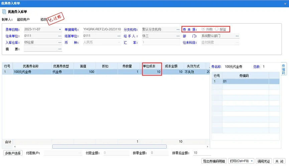Open the 录单日期 date dropdown
This screenshot has height=167, width=289.
pyautogui.click(x=60, y=29)
